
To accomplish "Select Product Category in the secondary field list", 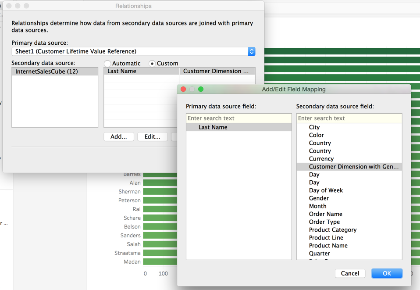I will tap(349, 230).
